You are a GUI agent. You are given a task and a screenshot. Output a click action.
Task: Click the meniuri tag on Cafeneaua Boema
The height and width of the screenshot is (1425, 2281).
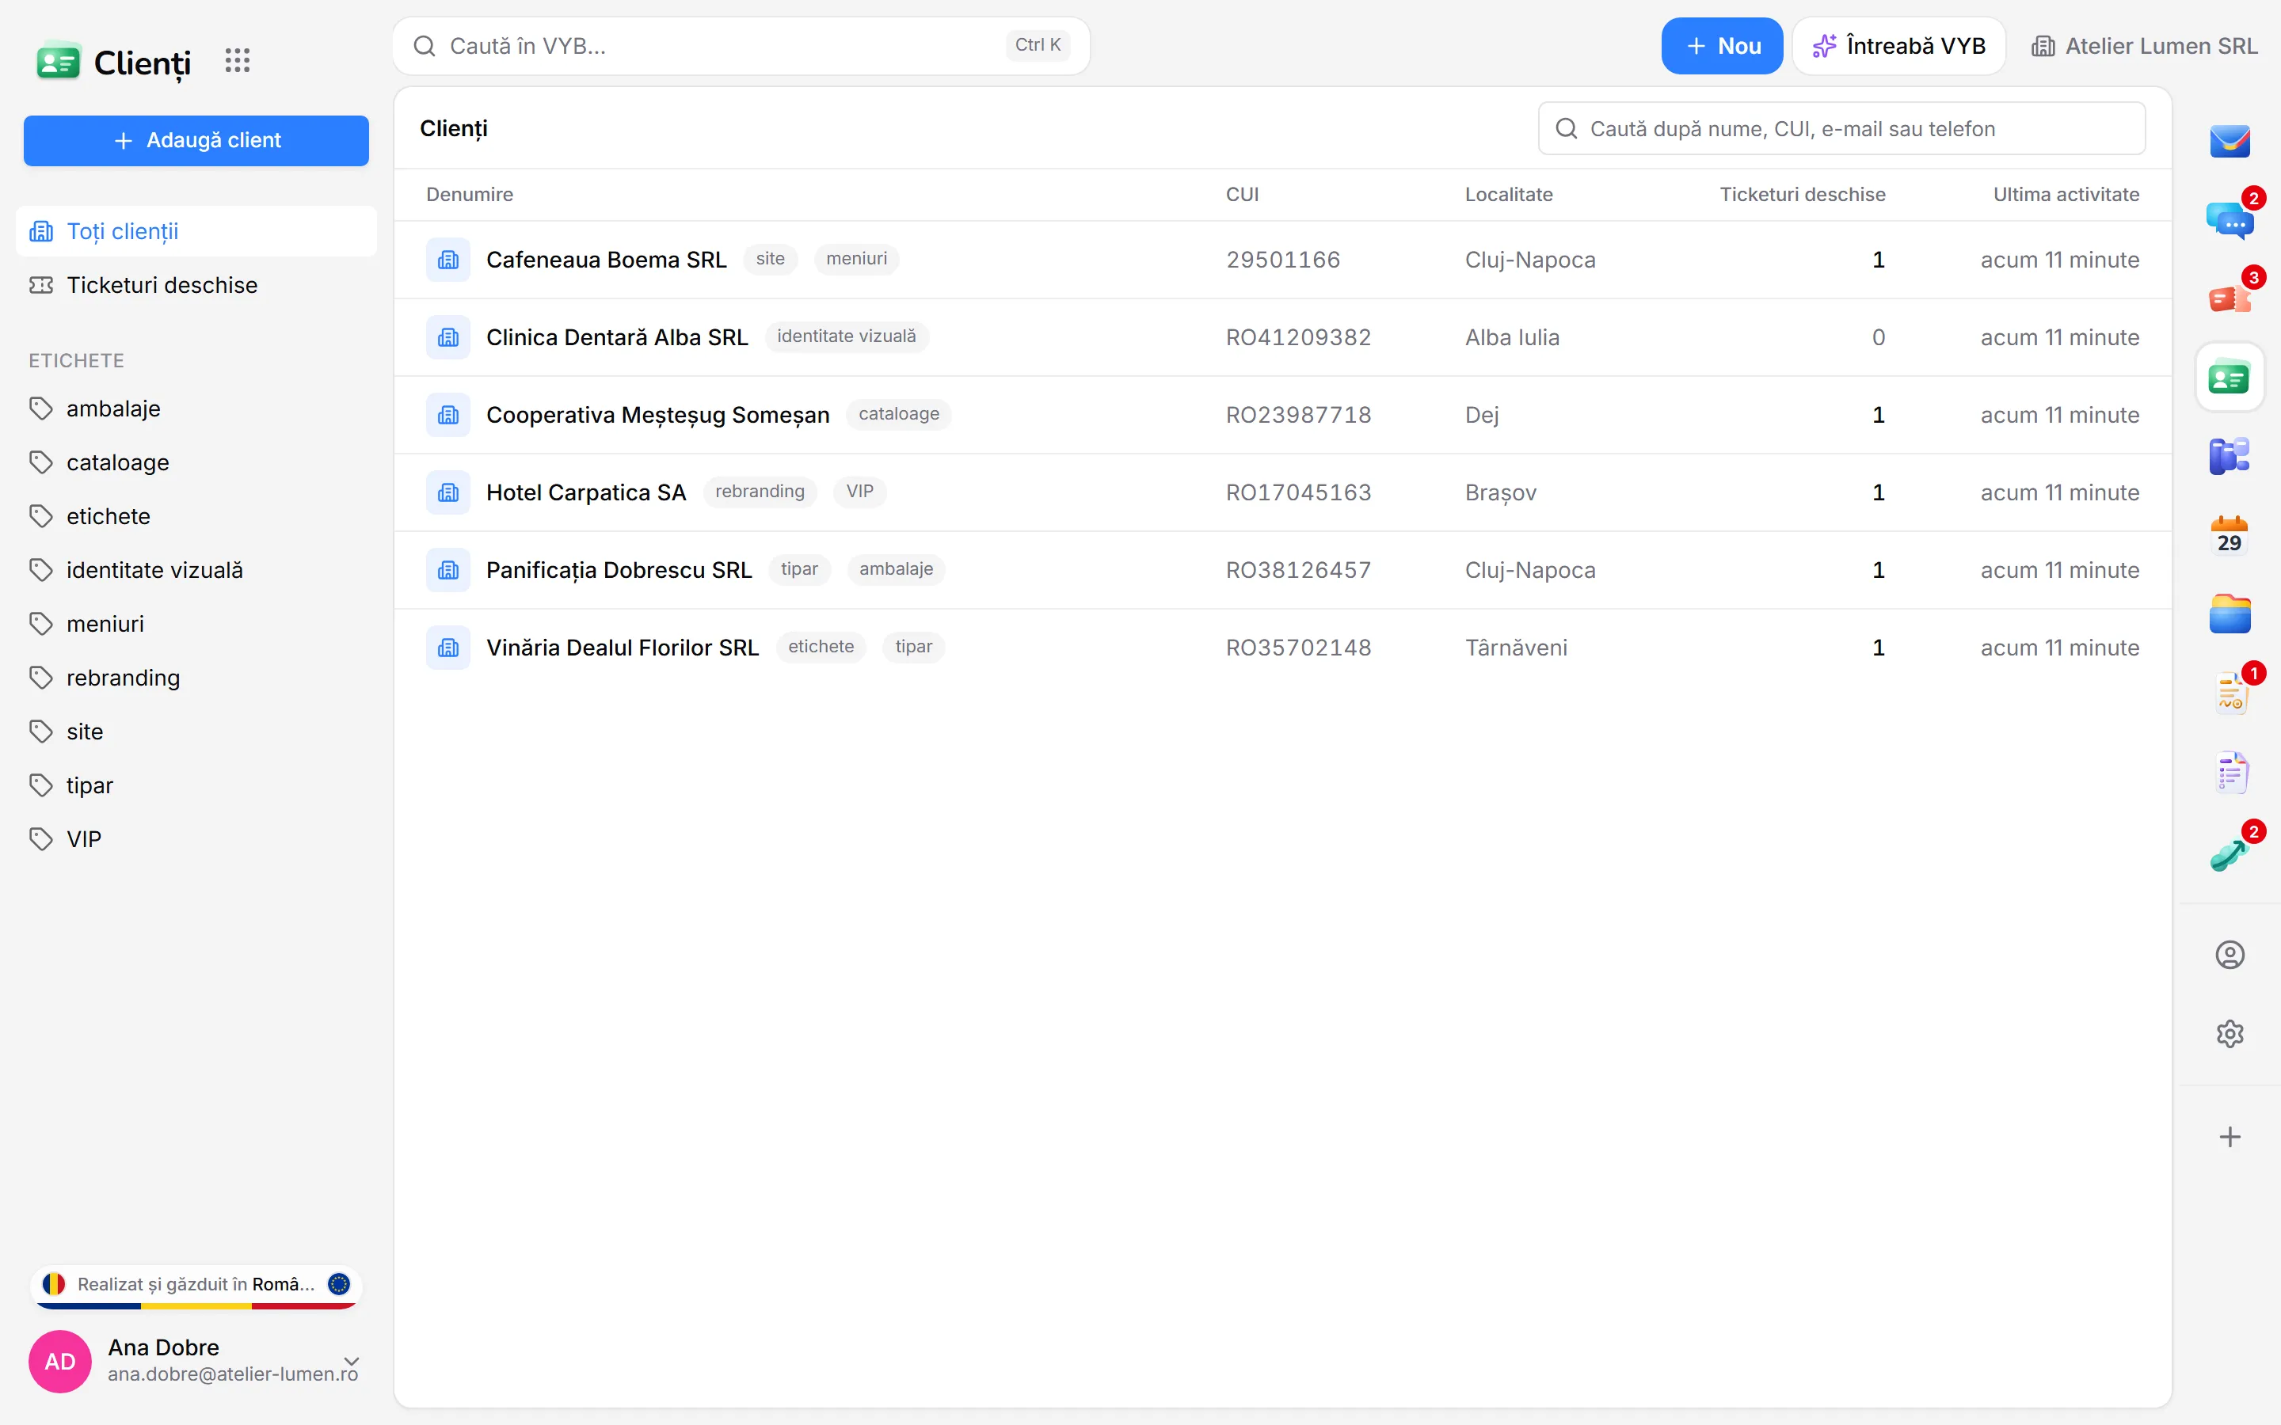click(856, 259)
